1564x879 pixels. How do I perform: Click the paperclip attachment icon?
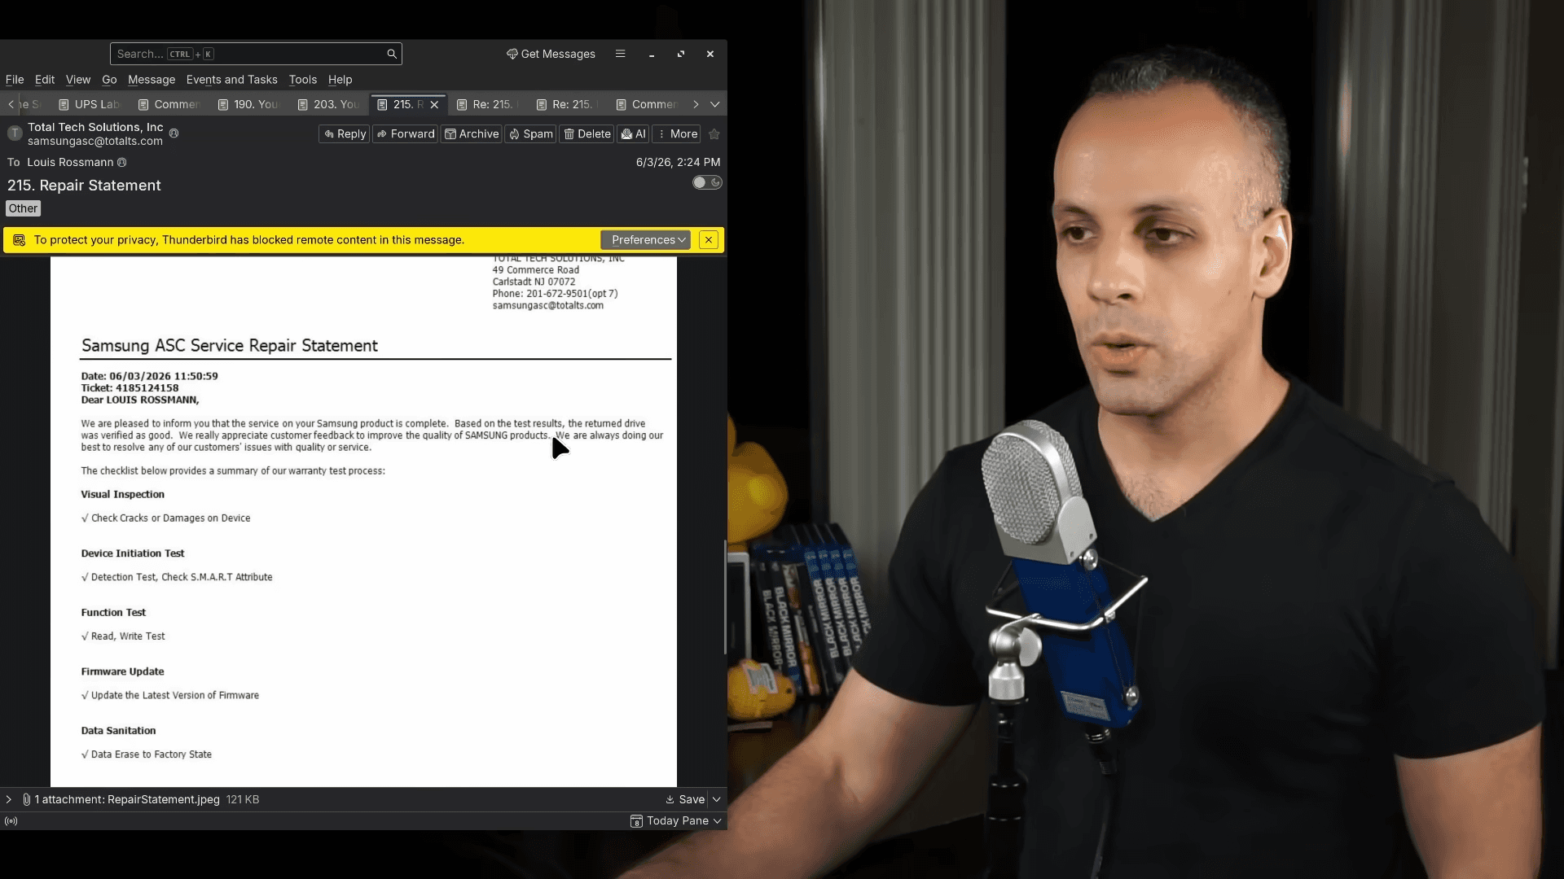27,799
